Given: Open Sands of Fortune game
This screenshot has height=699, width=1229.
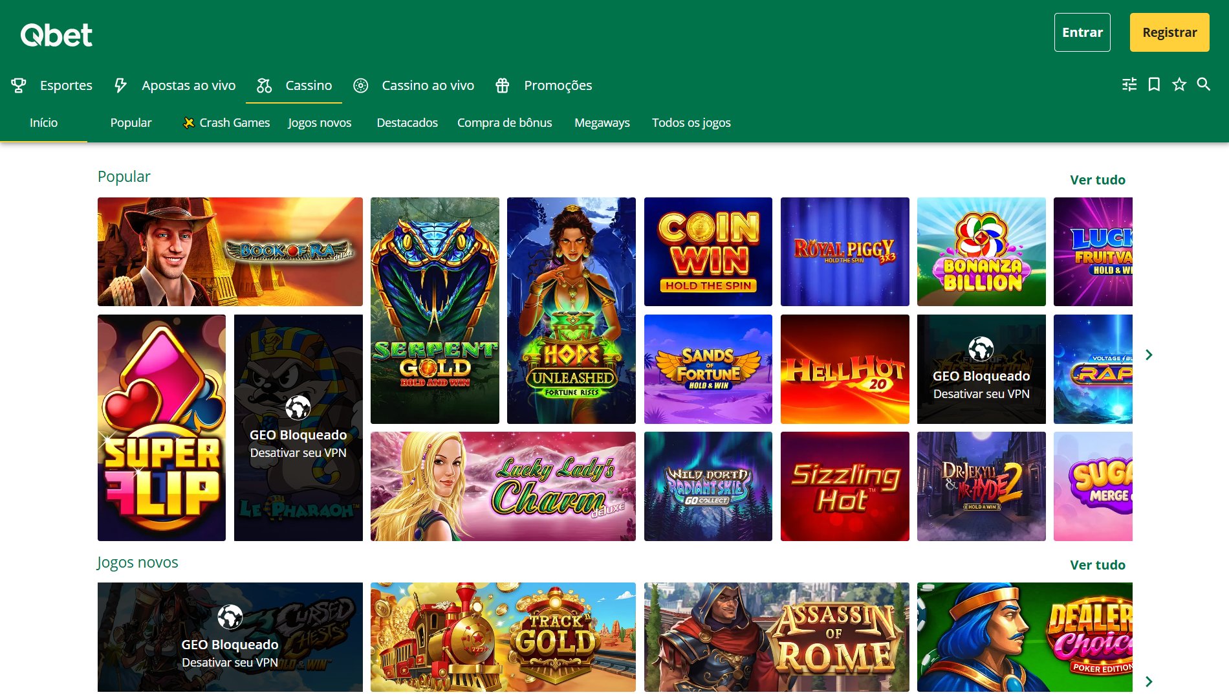Looking at the screenshot, I should coord(708,369).
